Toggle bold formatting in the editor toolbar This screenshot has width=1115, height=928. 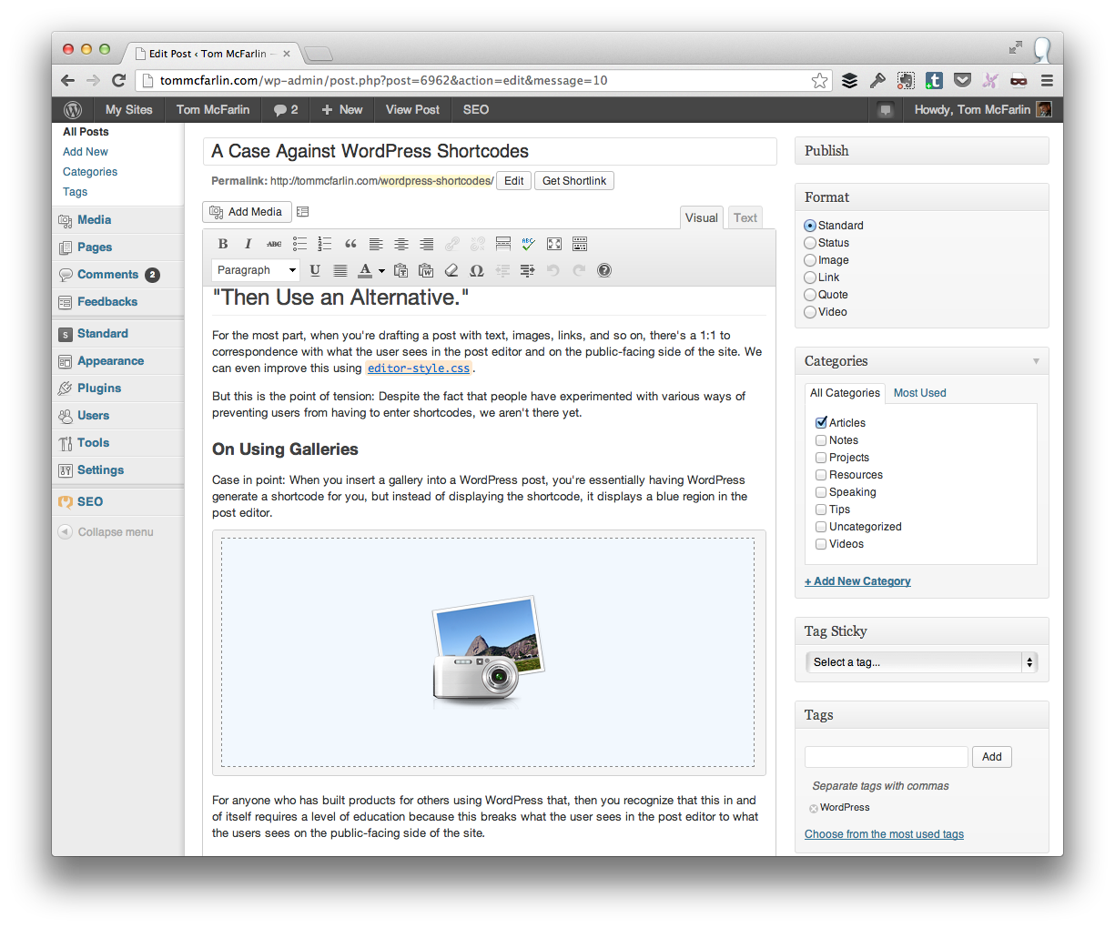(222, 244)
